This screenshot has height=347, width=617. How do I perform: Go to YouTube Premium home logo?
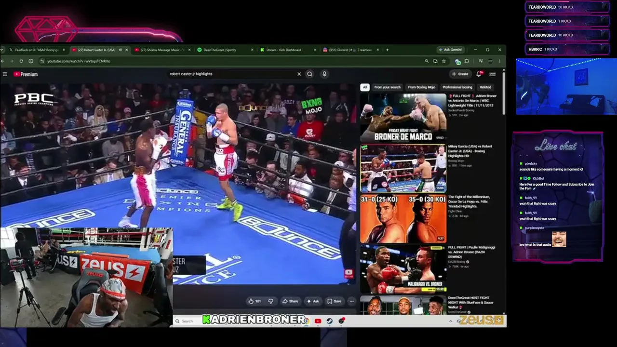[26, 74]
